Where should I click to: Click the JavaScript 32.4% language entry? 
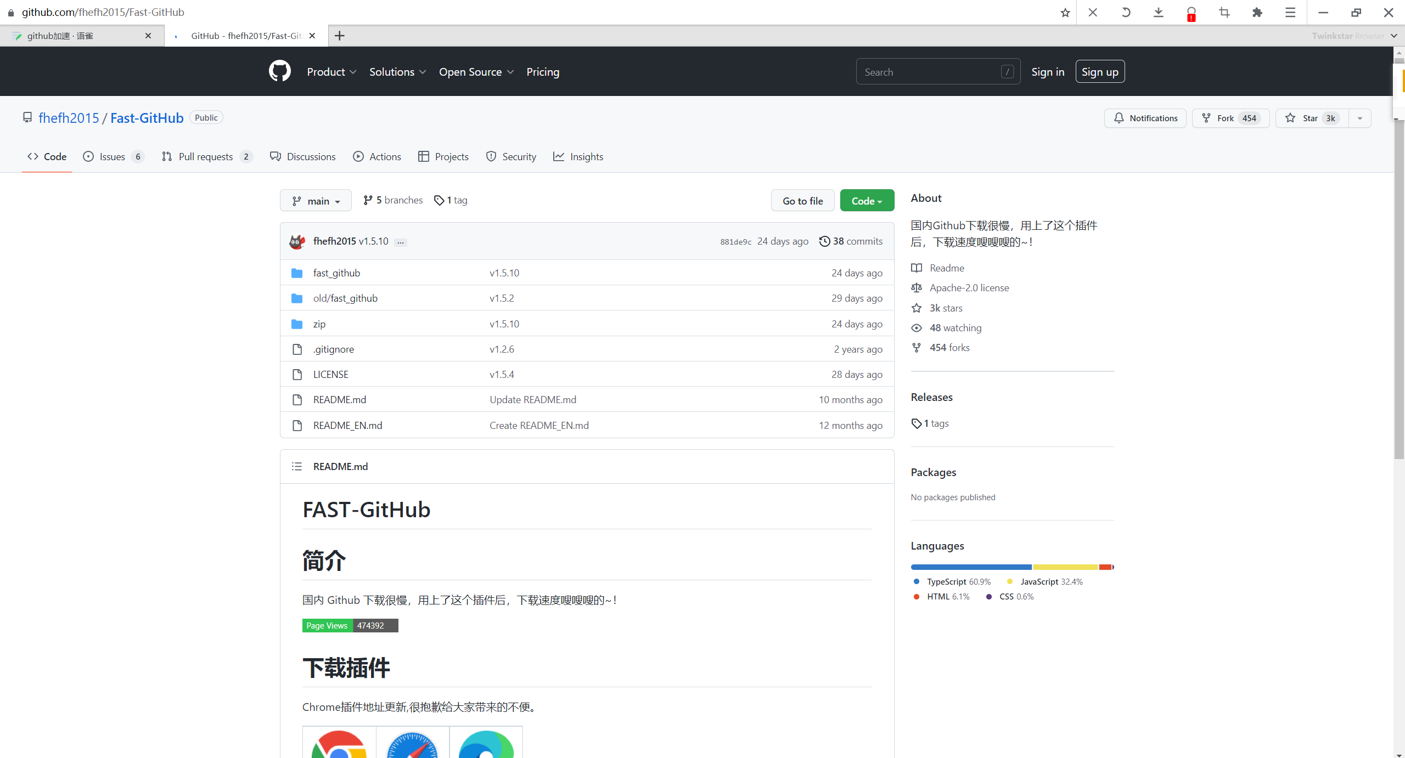1045,581
